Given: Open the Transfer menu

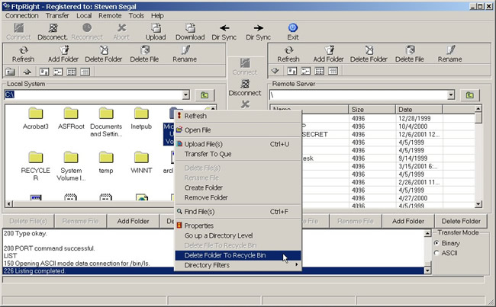Looking at the screenshot, I should (x=57, y=15).
